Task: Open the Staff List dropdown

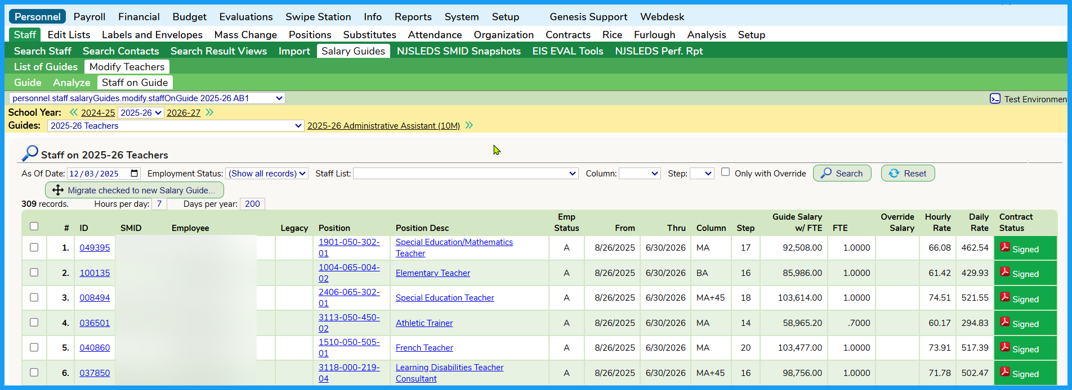Action: 466,174
